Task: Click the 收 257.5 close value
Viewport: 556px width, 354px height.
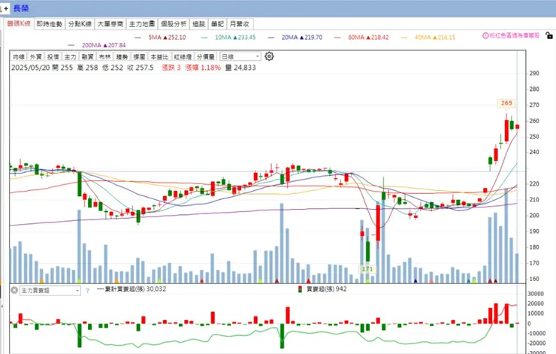Action: 141,68
